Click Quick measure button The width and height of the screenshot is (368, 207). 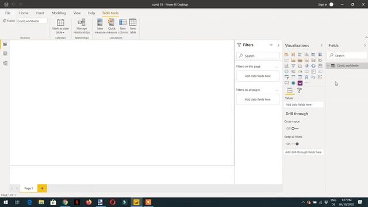pos(112,26)
